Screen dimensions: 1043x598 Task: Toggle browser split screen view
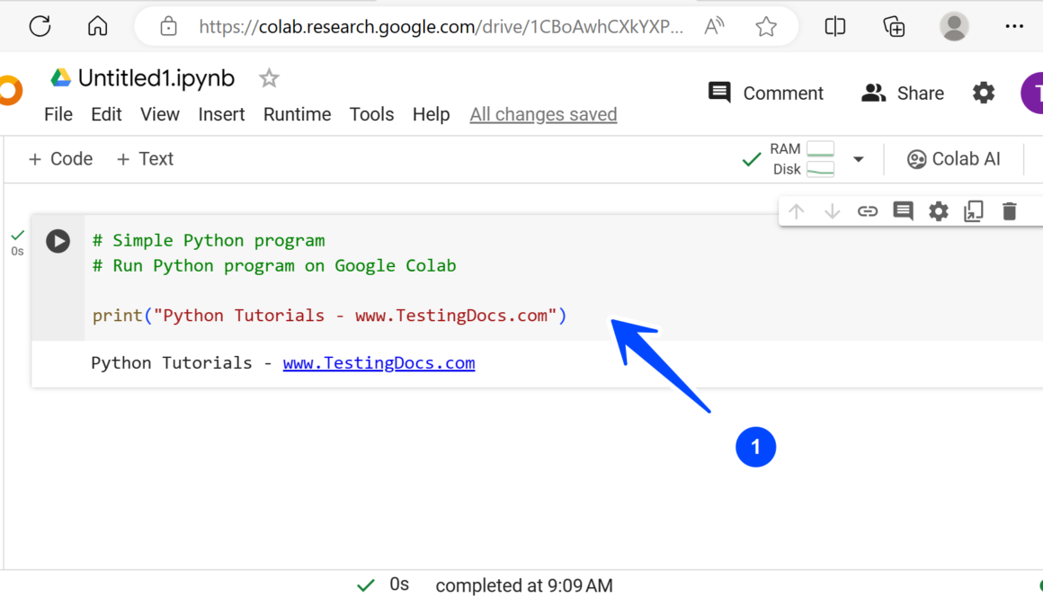(x=835, y=27)
